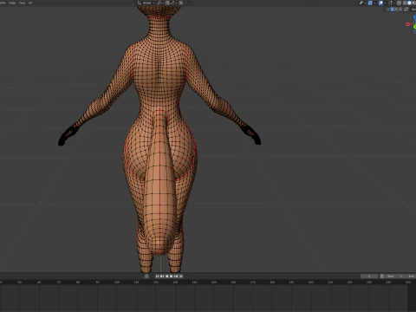Click frame 150 on the timeline ruler
416x312 pixels.
[x=214, y=282]
